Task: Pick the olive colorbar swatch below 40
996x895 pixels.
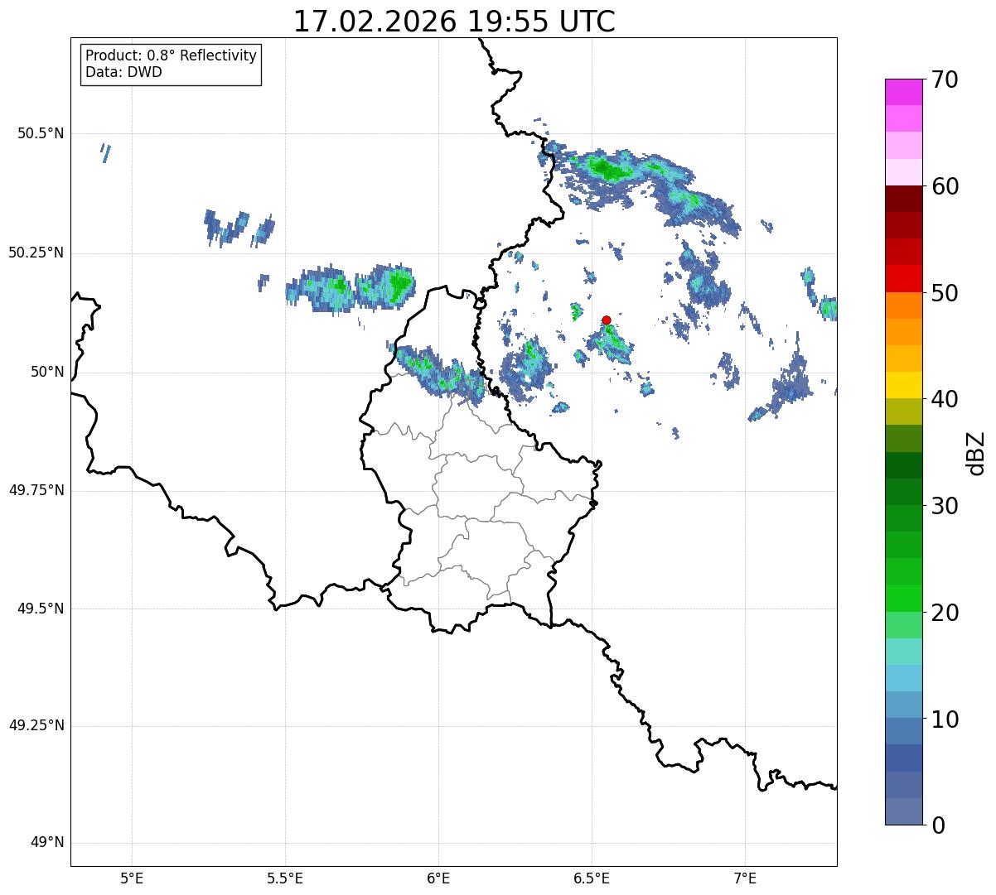Action: 903,412
